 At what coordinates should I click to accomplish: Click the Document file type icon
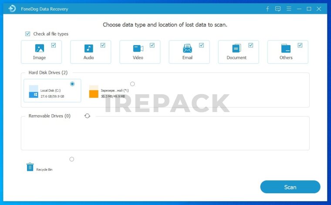coord(236,49)
